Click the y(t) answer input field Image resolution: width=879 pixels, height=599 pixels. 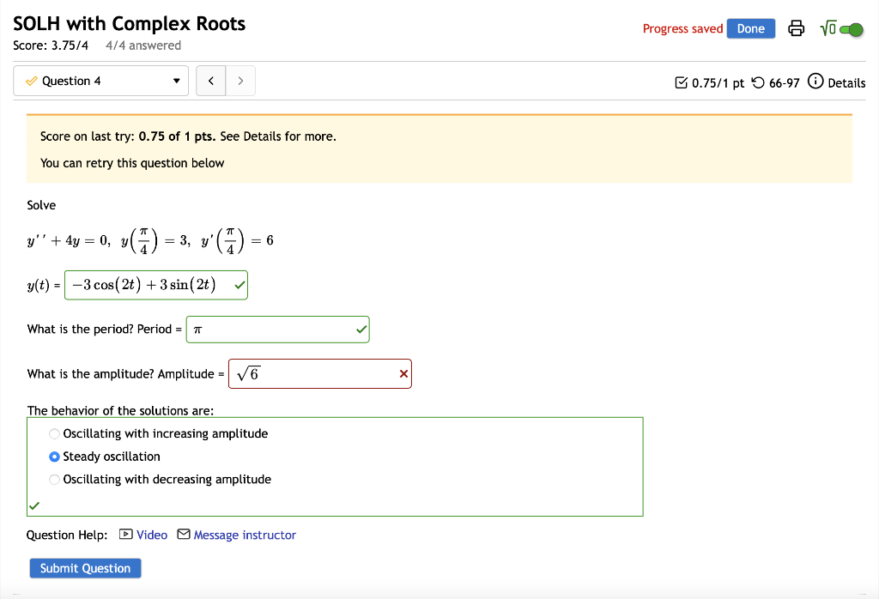[156, 285]
